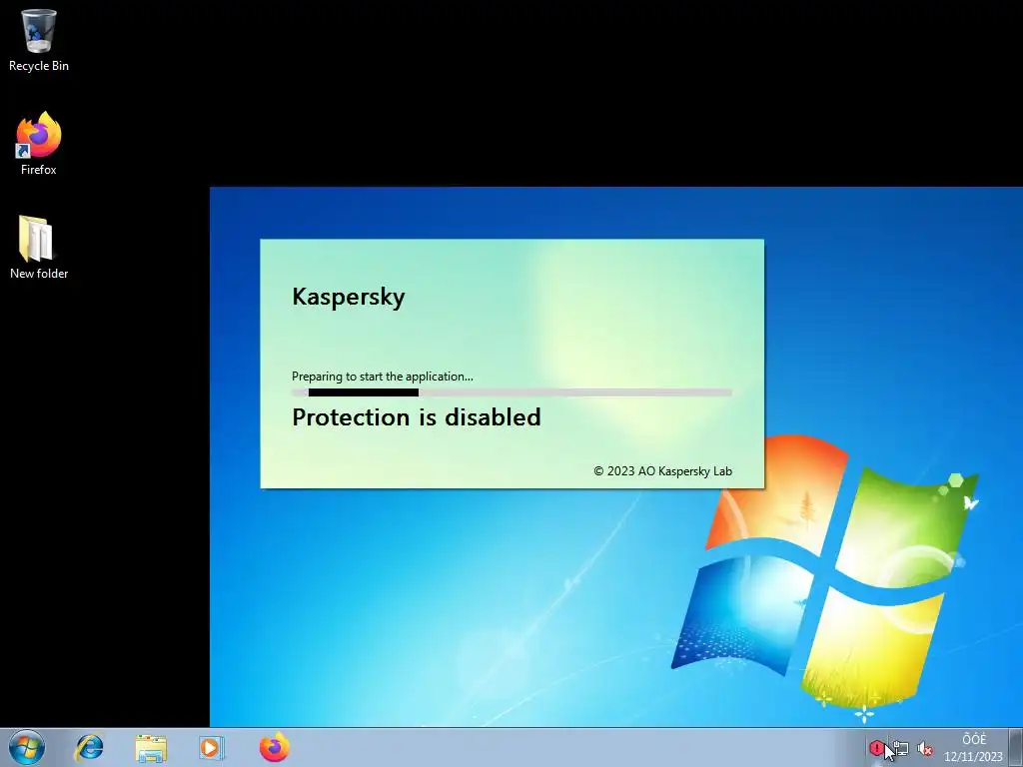
Task: Click the "Protection is disabled" text
Action: [x=417, y=417]
